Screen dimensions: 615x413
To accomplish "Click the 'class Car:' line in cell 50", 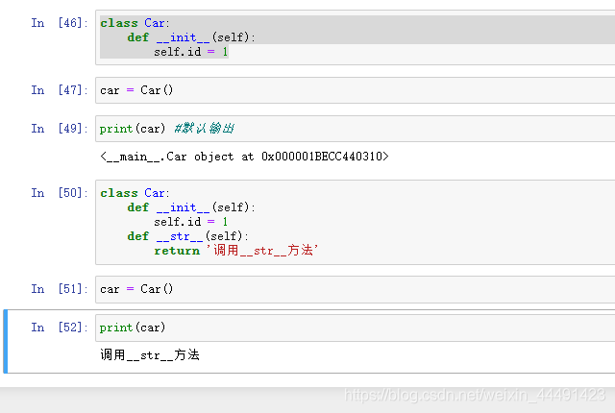I will click(135, 193).
